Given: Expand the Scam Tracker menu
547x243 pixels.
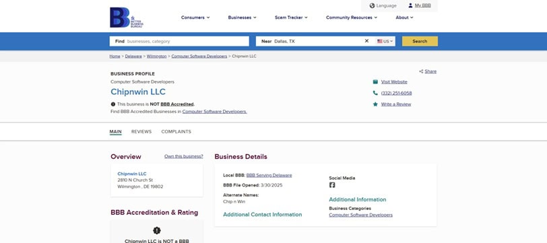Looking at the screenshot, I should [x=291, y=18].
